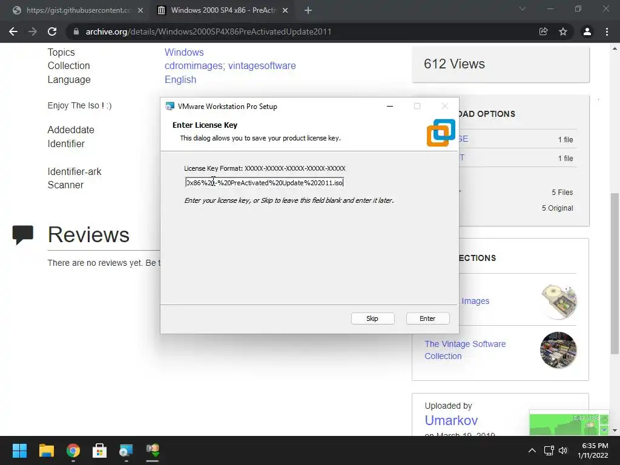
Task: Click the VMware setup title bar icon
Action: click(x=170, y=106)
